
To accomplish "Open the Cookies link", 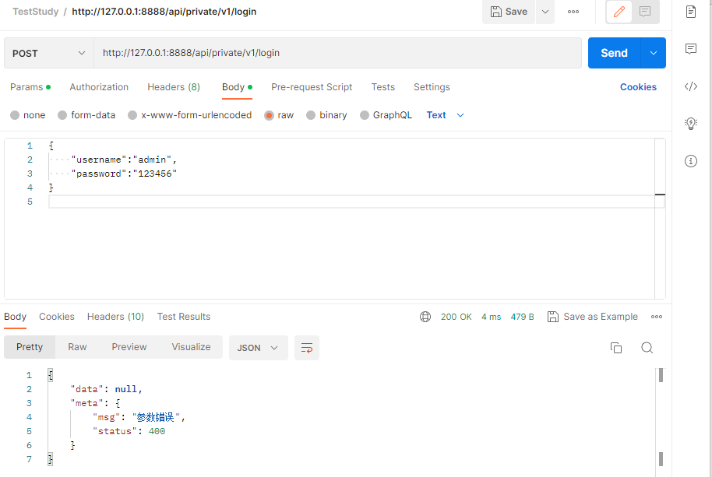I will click(x=638, y=87).
